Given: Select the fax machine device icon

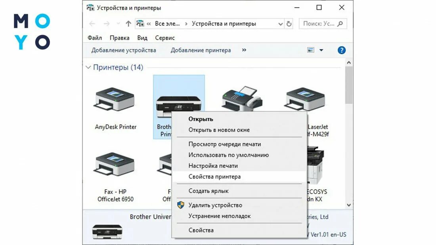Looking at the screenshot, I should [242, 99].
